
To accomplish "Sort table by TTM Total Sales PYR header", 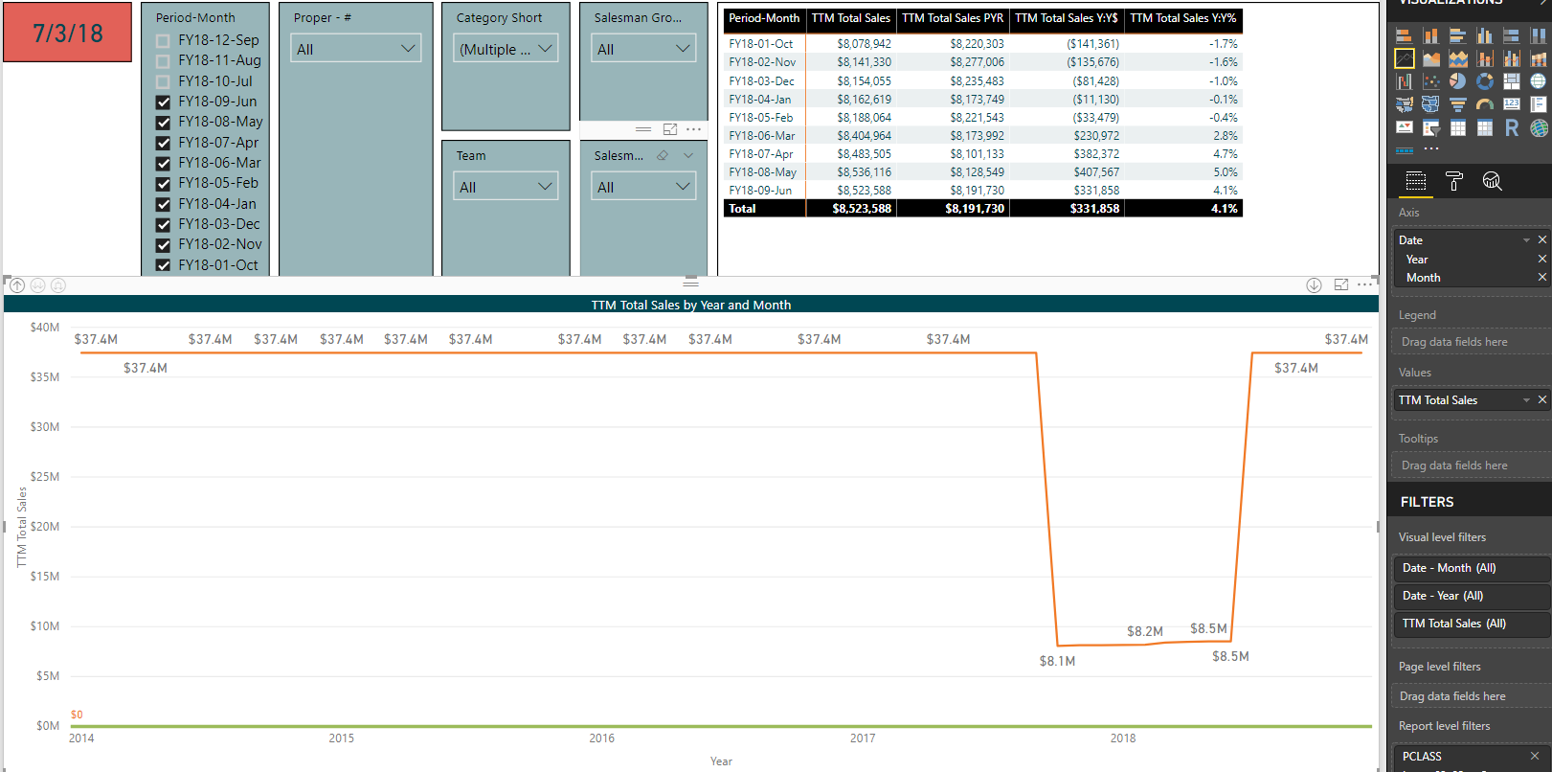I will pyautogui.click(x=953, y=18).
